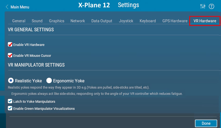Open the Network tab
Image resolution: width=221 pixels, height=128 pixels.
[x=78, y=21]
